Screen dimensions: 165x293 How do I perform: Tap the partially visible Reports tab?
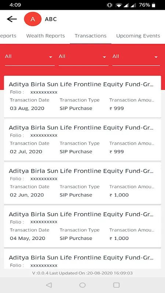point(8,36)
